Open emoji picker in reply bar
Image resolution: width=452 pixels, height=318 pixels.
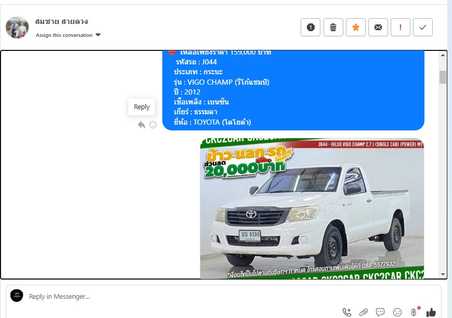click(x=397, y=312)
